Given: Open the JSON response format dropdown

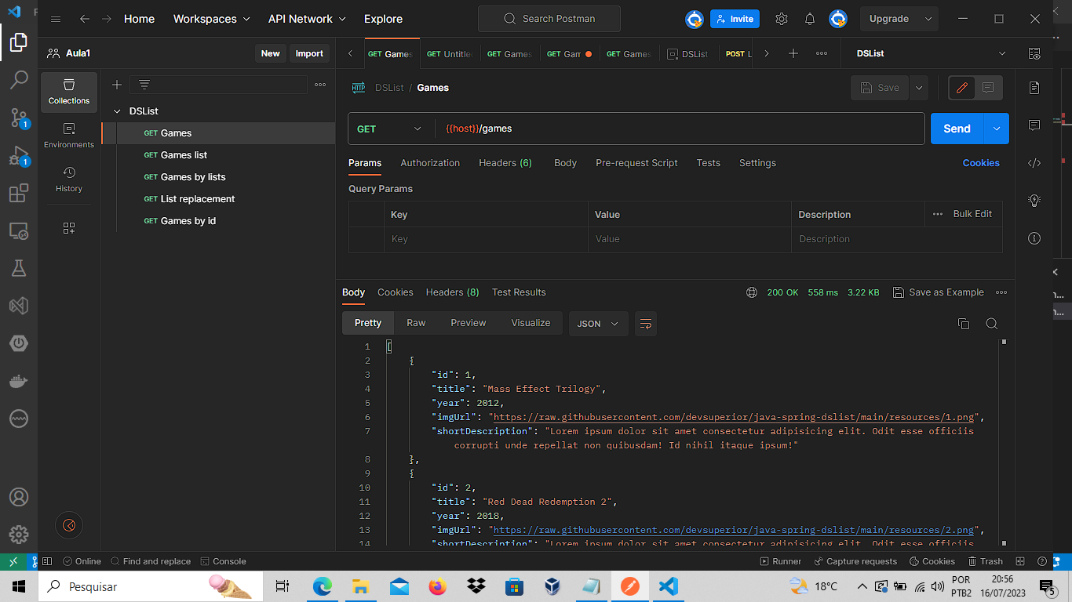Looking at the screenshot, I should tap(598, 323).
